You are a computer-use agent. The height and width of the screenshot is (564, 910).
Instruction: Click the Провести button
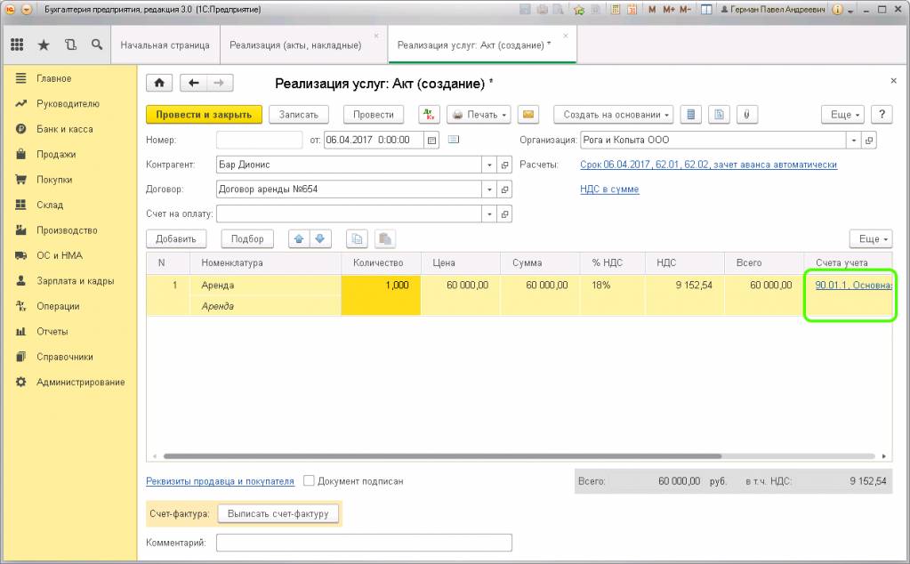(x=374, y=114)
